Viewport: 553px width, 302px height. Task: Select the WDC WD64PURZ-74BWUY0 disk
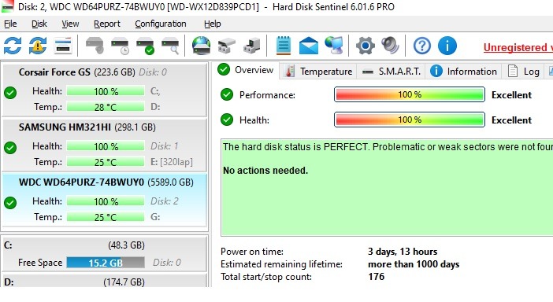105,200
